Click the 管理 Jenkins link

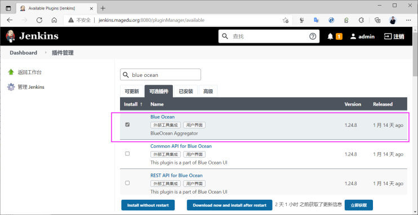click(31, 87)
